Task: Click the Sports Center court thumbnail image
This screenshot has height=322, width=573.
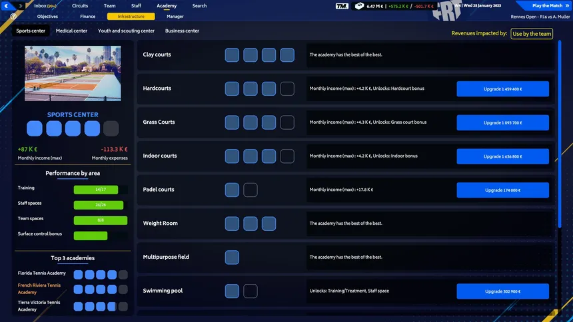Action: [x=73, y=73]
